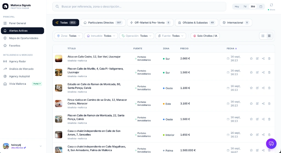Select the Off-Market & Pre-Venta tab
281x153 pixels.
click(x=150, y=22)
